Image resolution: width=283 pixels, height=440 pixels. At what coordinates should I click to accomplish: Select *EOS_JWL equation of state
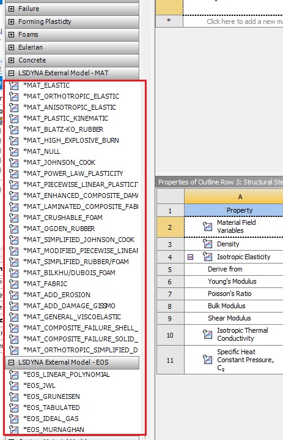click(39, 385)
